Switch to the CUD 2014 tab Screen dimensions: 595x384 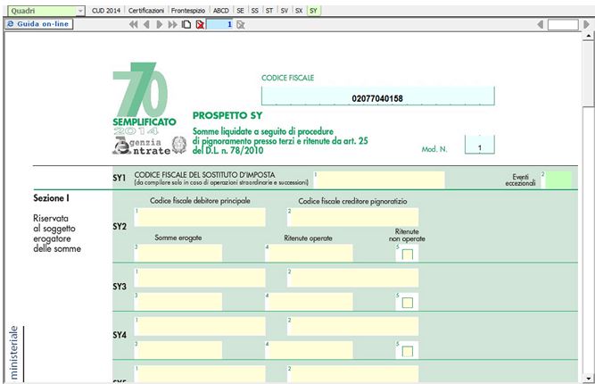click(106, 11)
